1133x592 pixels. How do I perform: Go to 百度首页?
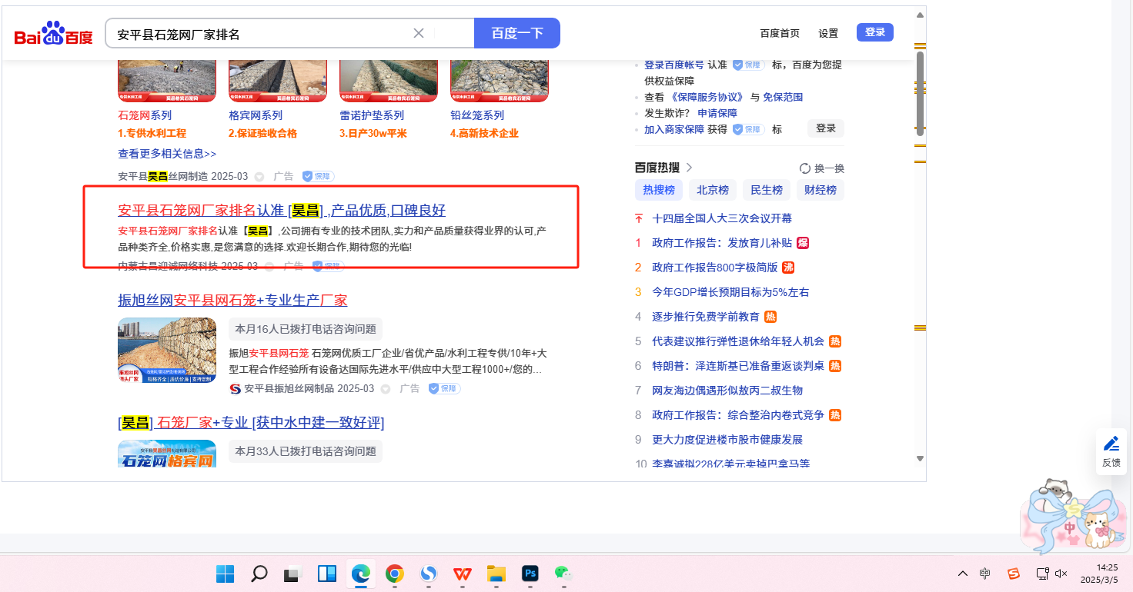[x=780, y=33]
